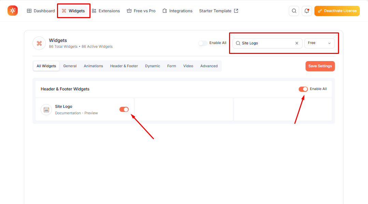Viewport: 368px width, 204px height.
Task: Toggle Header & Footer Widgets Enable All
Action: tap(303, 89)
